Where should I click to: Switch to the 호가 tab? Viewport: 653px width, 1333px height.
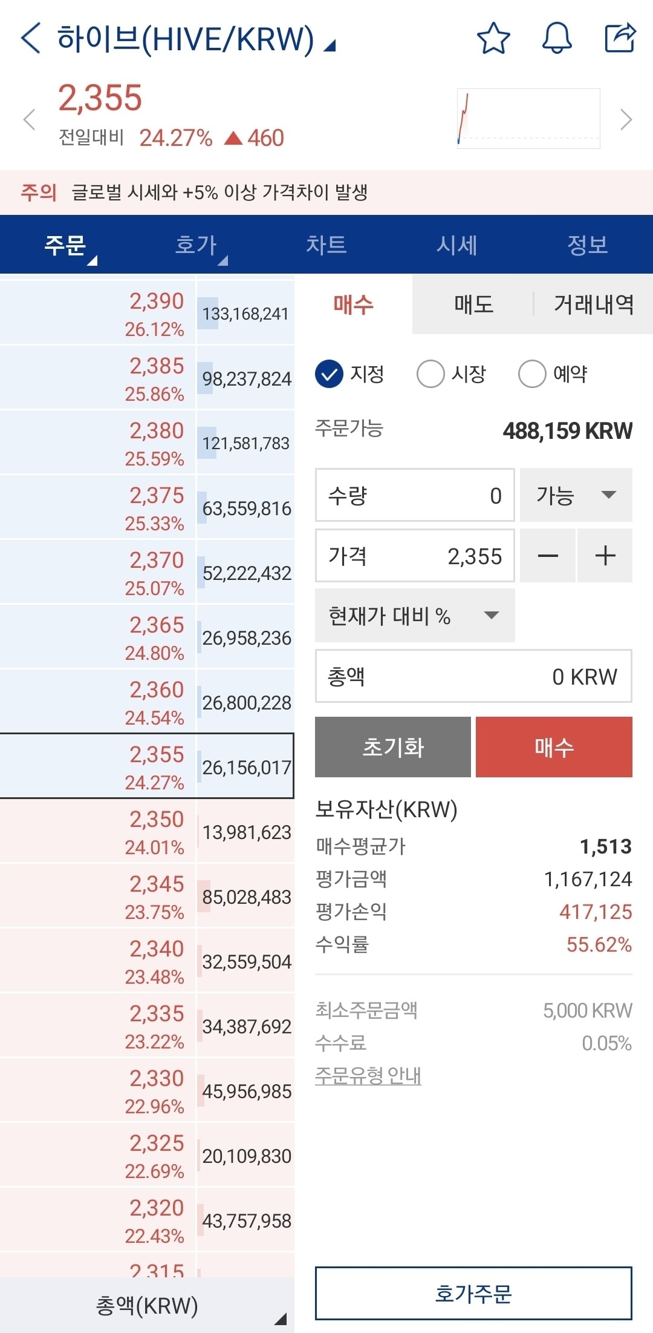click(196, 245)
